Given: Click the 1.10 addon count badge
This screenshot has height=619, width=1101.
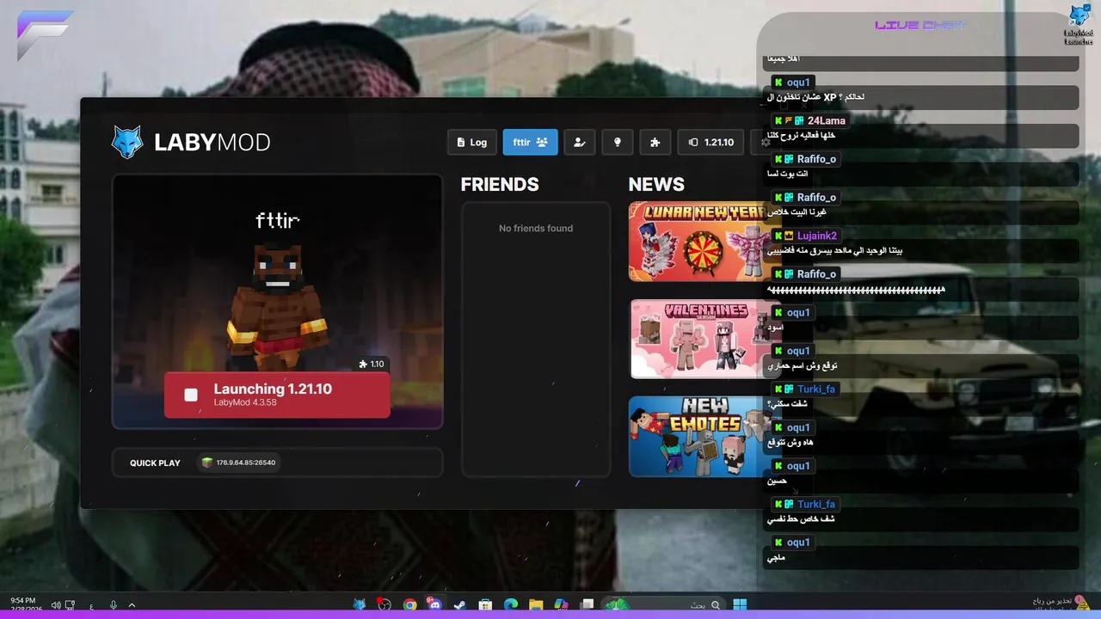Looking at the screenshot, I should tap(372, 364).
